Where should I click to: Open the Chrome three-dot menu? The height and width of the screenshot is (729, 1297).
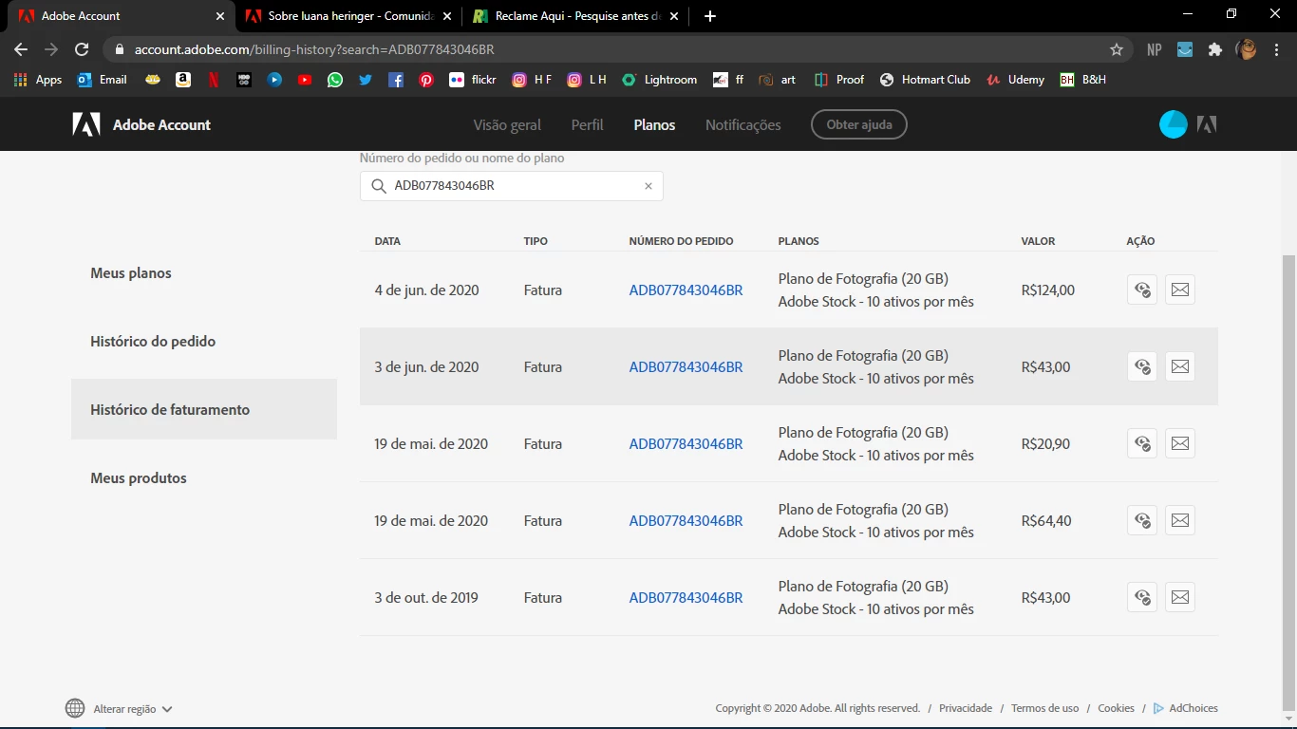click(x=1275, y=49)
